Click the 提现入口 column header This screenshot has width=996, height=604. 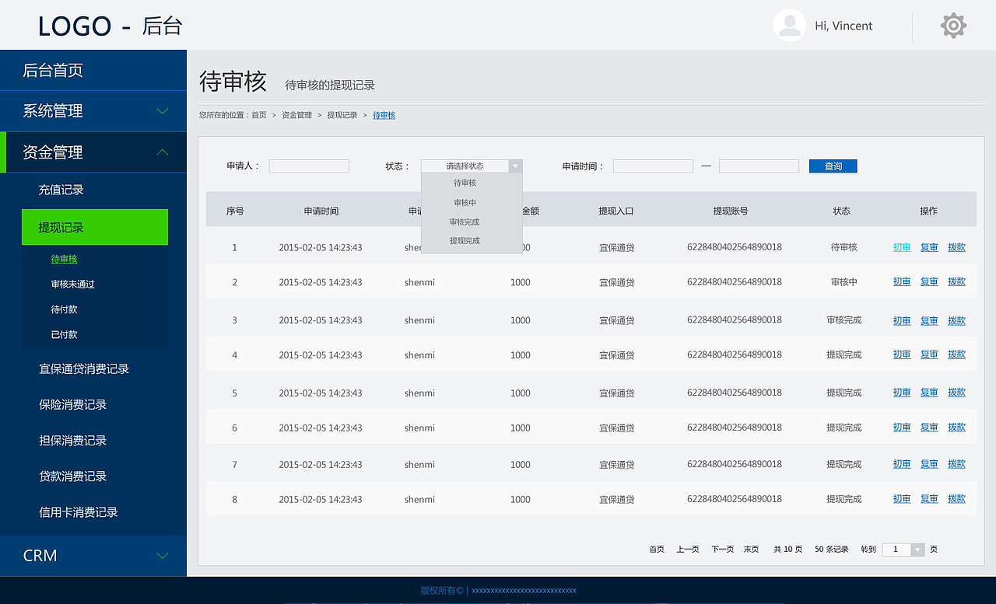(x=616, y=211)
